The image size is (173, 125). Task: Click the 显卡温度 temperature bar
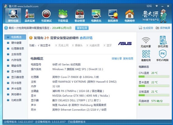click(x=154, y=86)
